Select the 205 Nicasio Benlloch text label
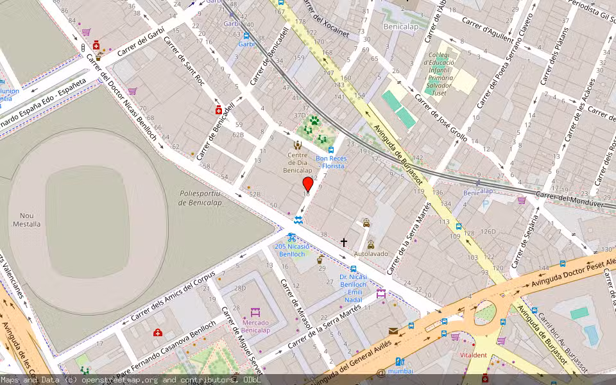Viewport: 616px width, 385px height. coord(292,250)
